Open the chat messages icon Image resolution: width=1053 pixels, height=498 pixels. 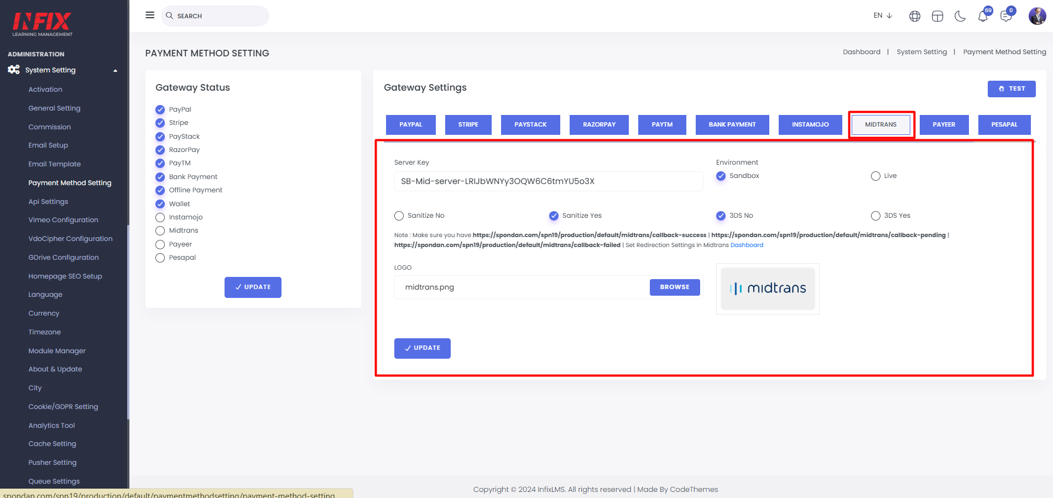point(1006,16)
